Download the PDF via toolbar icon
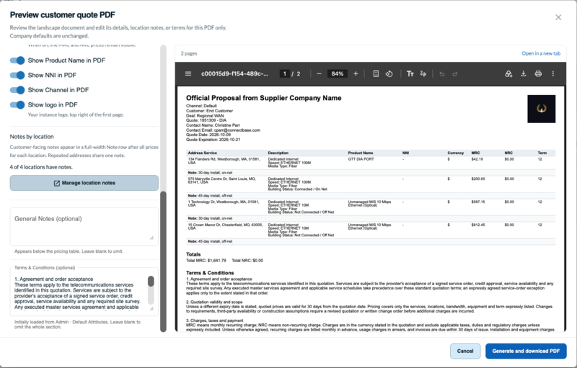The height and width of the screenshot is (368, 577). pyautogui.click(x=524, y=74)
